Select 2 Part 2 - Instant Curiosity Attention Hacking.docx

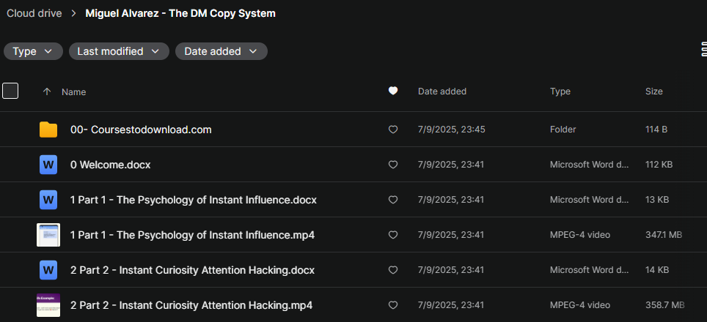(193, 270)
